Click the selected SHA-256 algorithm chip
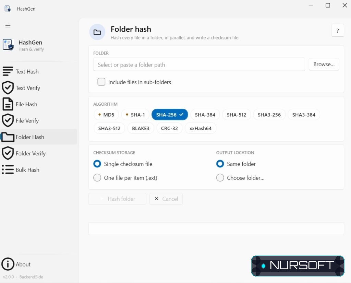 click(170, 115)
